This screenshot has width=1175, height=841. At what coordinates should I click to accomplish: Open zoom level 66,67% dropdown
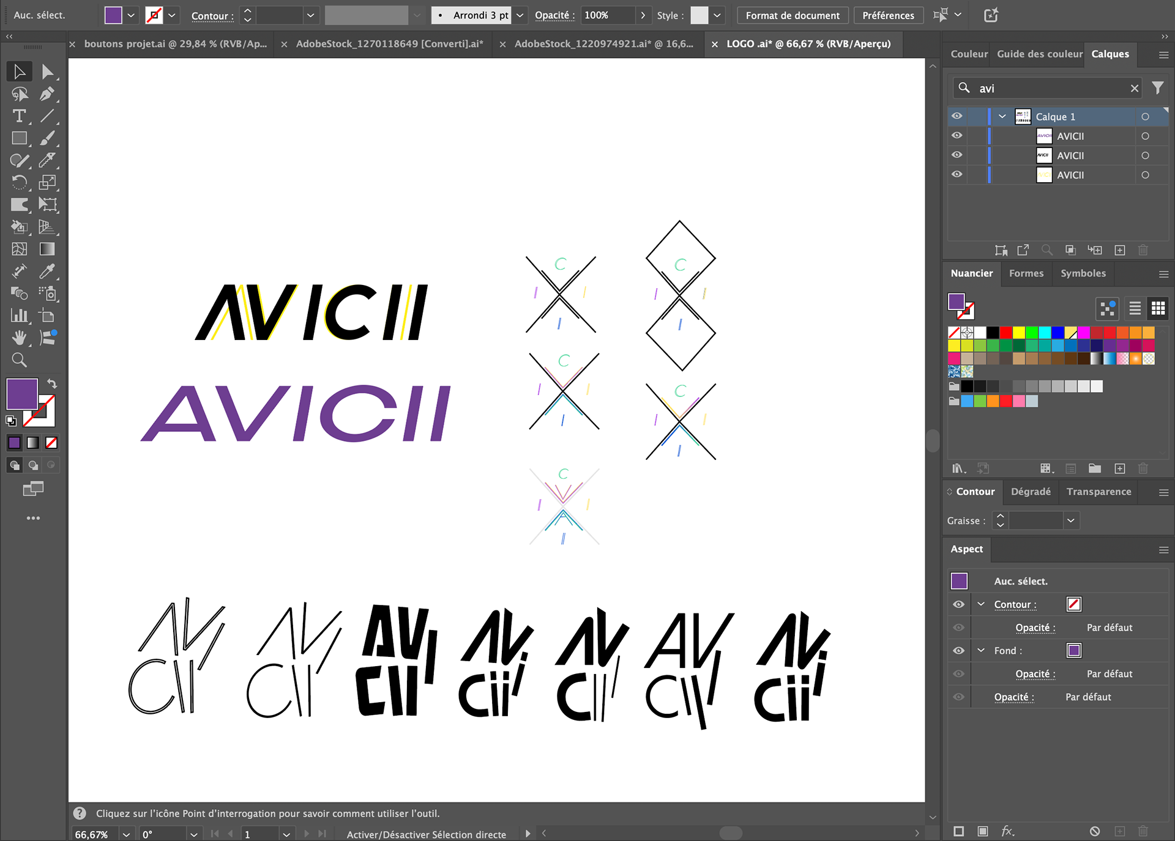click(x=126, y=834)
